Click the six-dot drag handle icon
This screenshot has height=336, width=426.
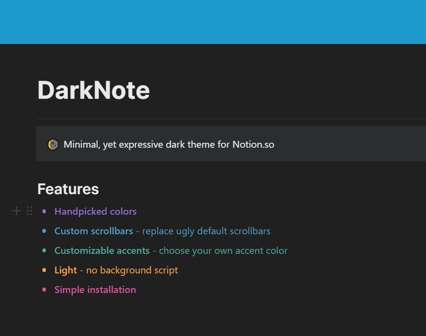29,211
